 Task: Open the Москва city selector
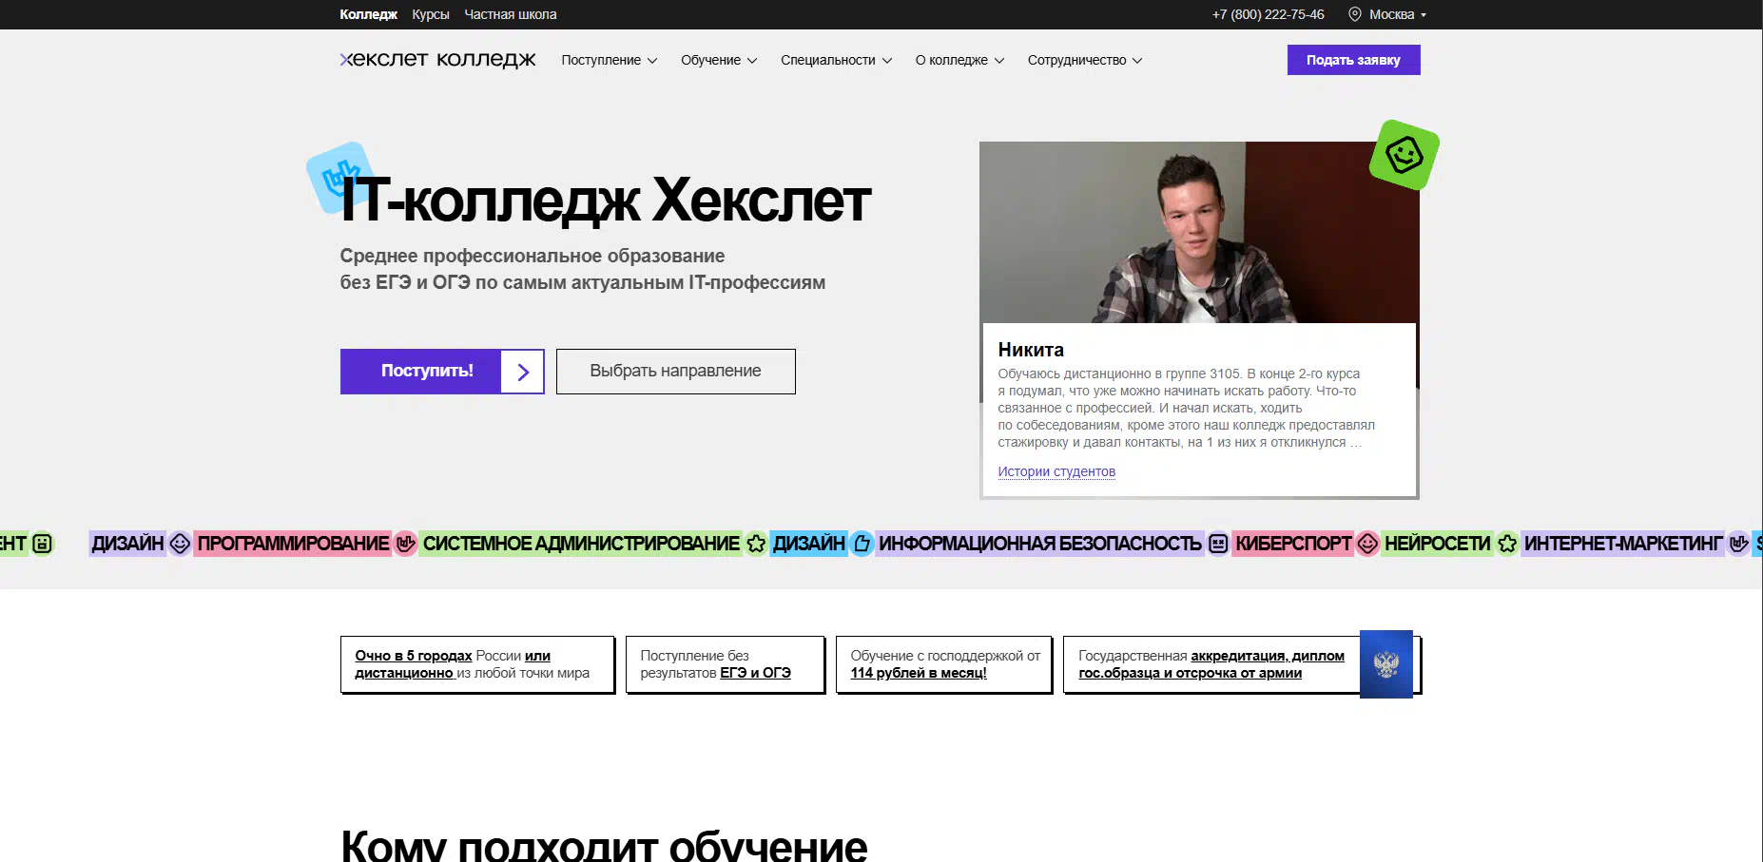[1388, 14]
